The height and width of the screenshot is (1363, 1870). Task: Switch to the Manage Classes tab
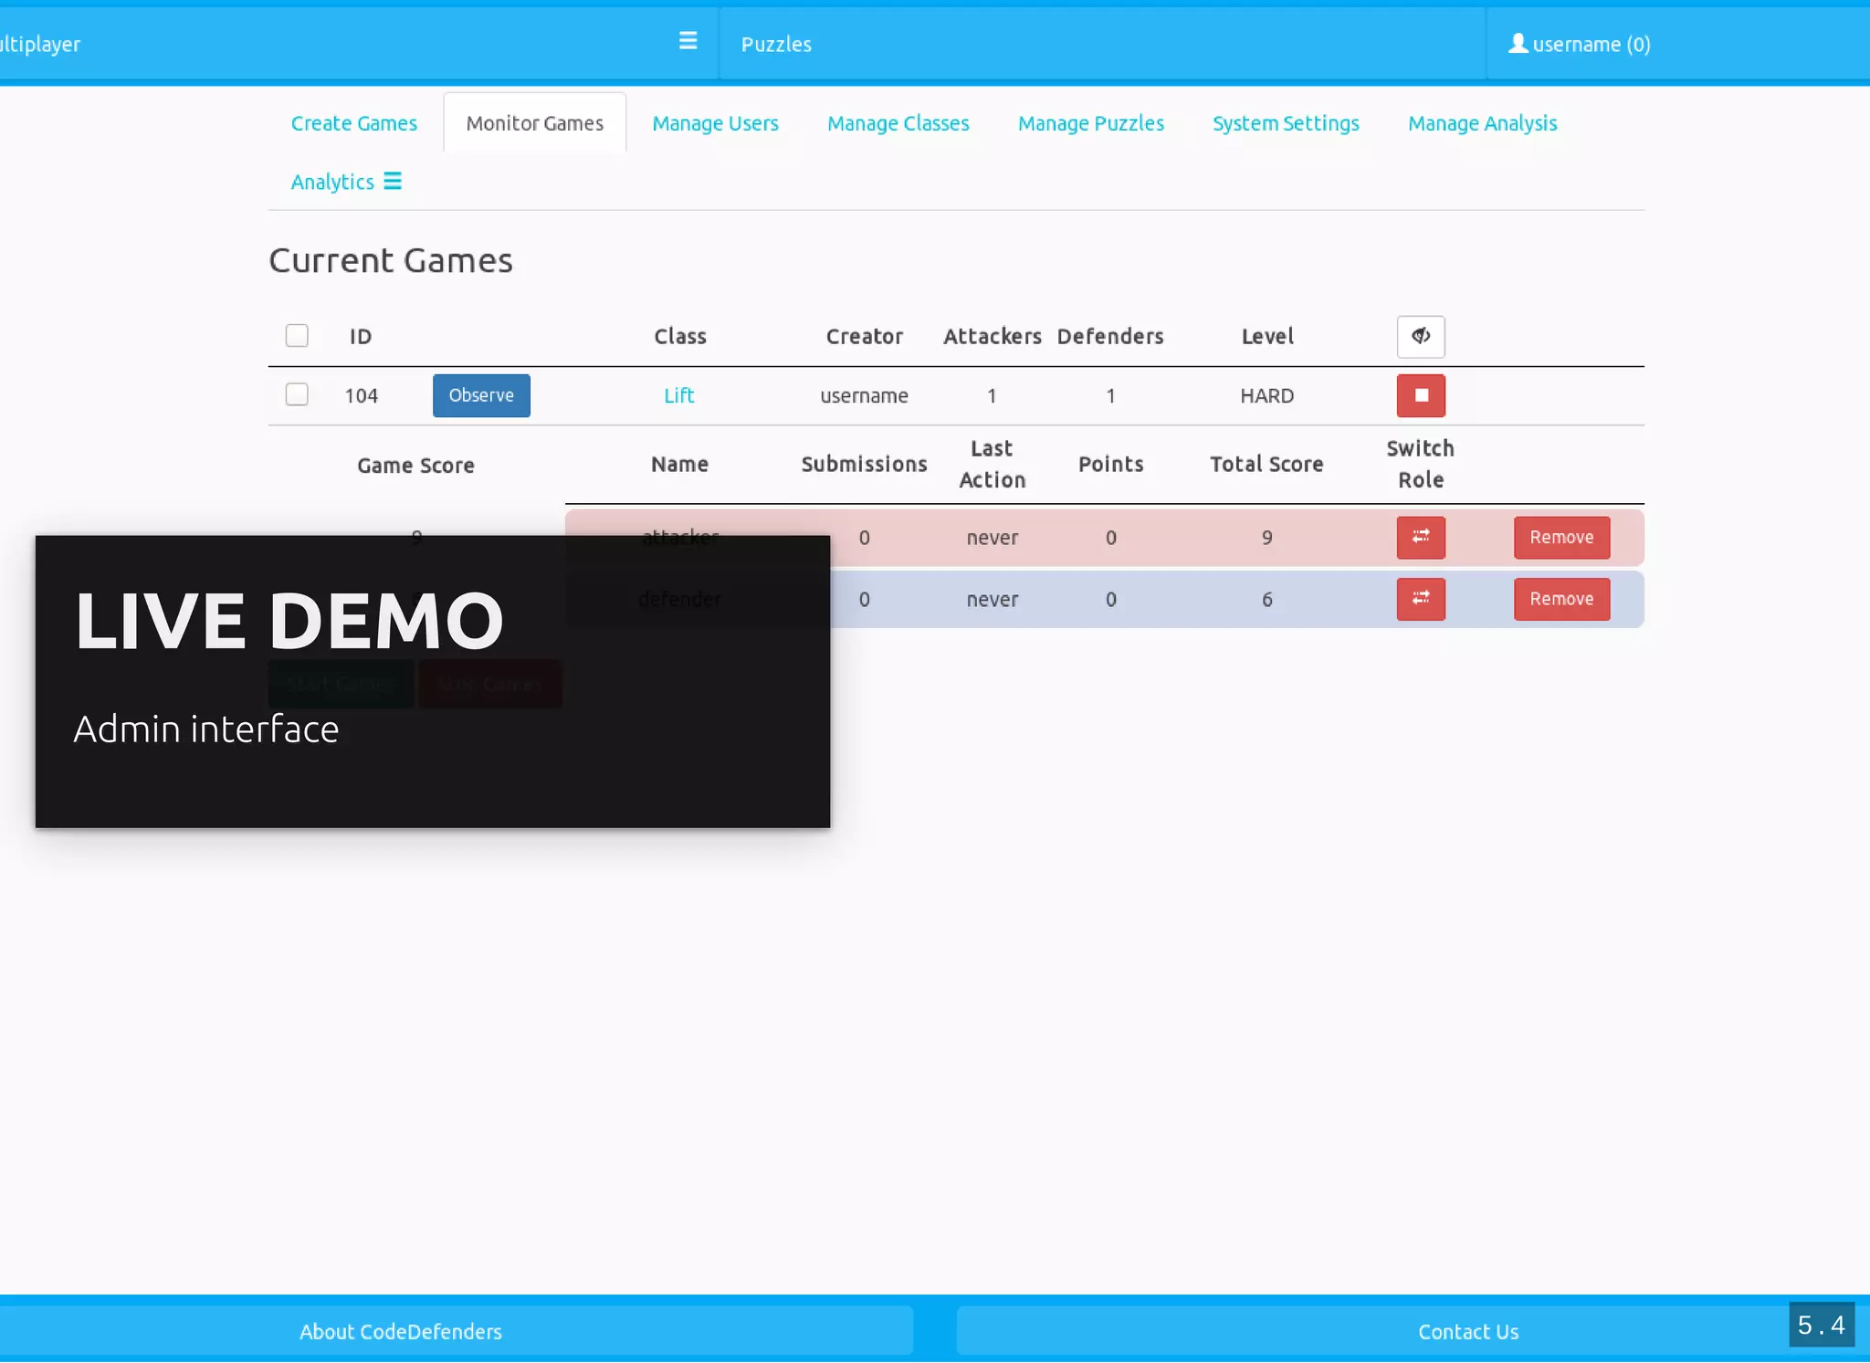(x=898, y=123)
